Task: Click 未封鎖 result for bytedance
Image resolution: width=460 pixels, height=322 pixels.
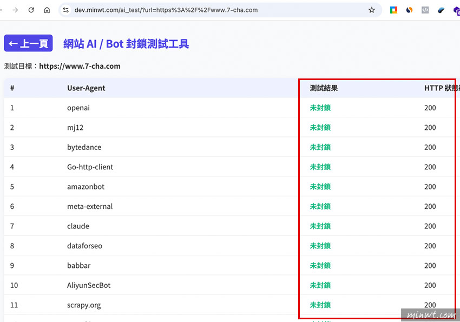Action: pyautogui.click(x=320, y=147)
